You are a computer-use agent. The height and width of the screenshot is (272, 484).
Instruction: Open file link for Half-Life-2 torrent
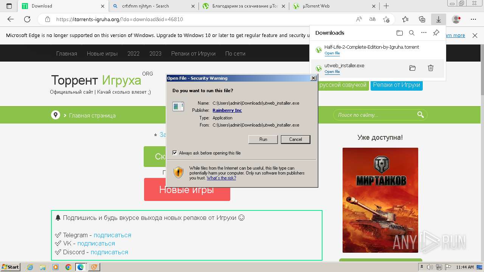click(x=332, y=53)
